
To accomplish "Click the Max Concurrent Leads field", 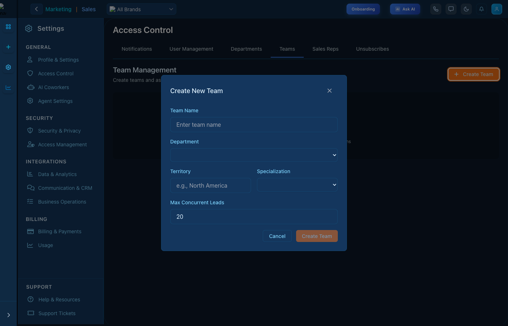I will tap(254, 217).
